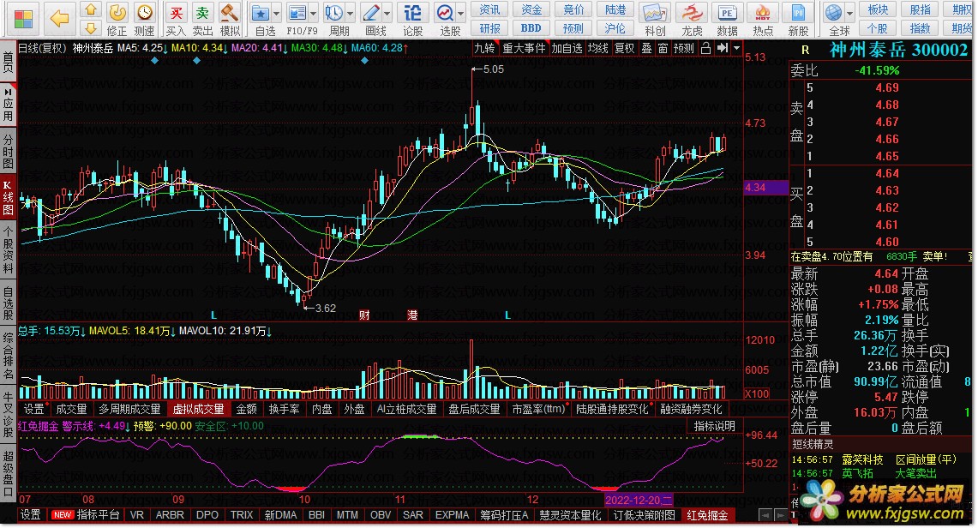Open the 自选 star folder icon
The height and width of the screenshot is (528, 978).
(260, 13)
